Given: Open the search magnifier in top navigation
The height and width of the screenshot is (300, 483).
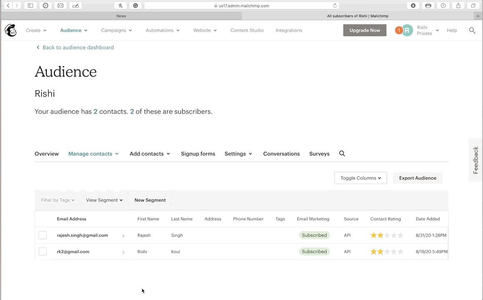Looking at the screenshot, I should tap(472, 30).
